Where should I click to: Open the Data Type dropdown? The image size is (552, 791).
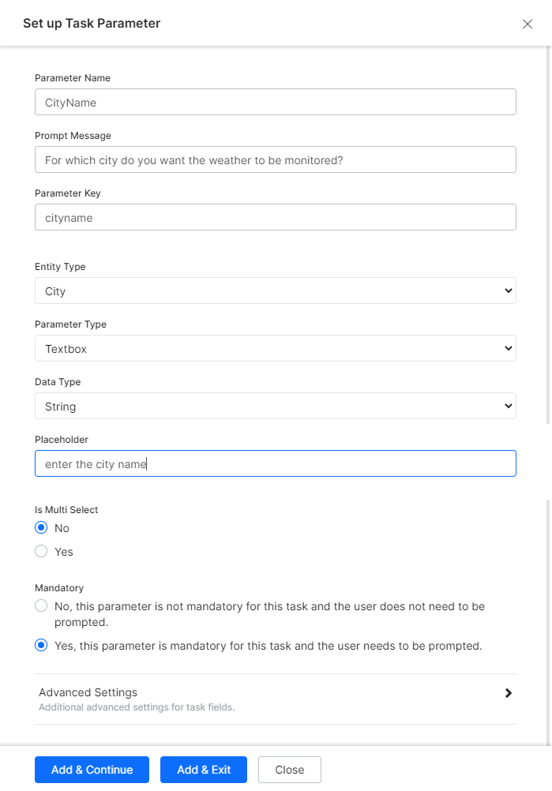275,406
